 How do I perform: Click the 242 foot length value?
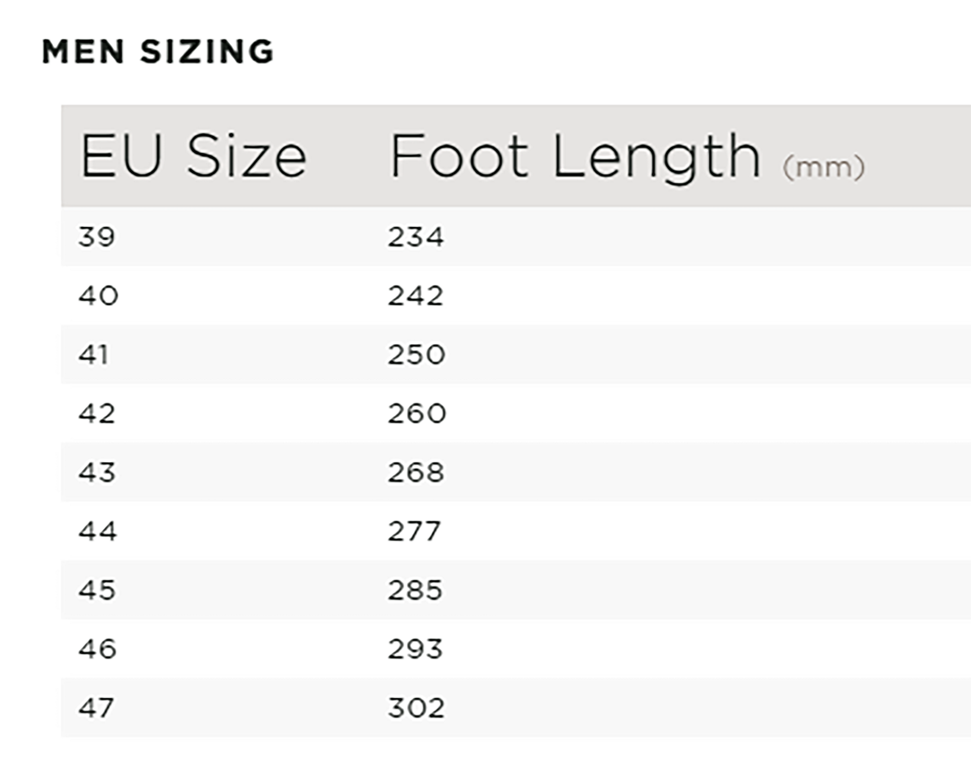[x=416, y=296]
